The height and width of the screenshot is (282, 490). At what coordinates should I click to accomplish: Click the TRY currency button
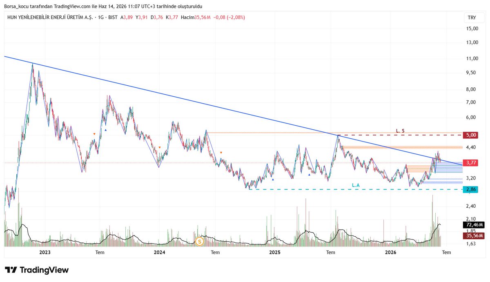[472, 18]
